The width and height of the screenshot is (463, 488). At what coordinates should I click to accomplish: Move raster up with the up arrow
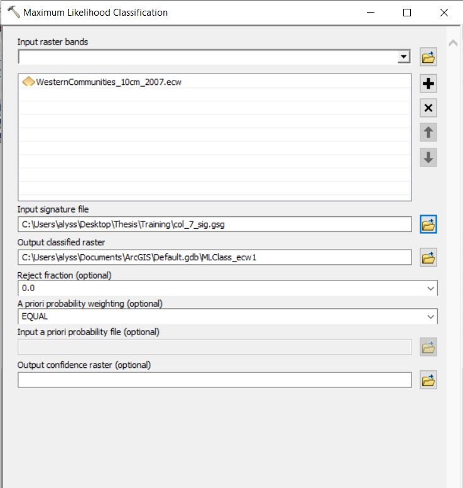428,133
